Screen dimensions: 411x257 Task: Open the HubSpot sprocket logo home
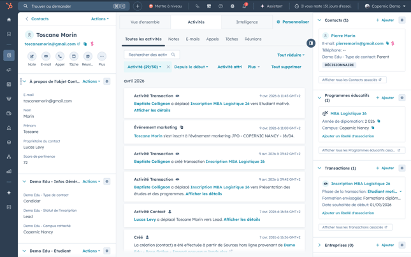pyautogui.click(x=9, y=6)
